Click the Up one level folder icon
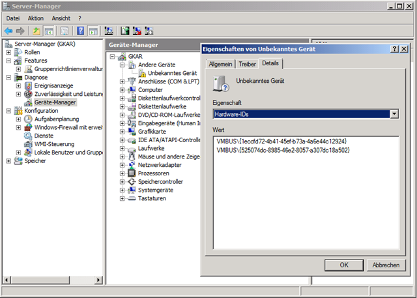The image size is (417, 298). click(36, 31)
